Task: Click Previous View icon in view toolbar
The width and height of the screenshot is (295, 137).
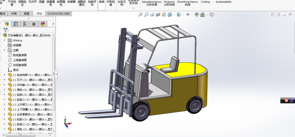Action: pos(152,14)
